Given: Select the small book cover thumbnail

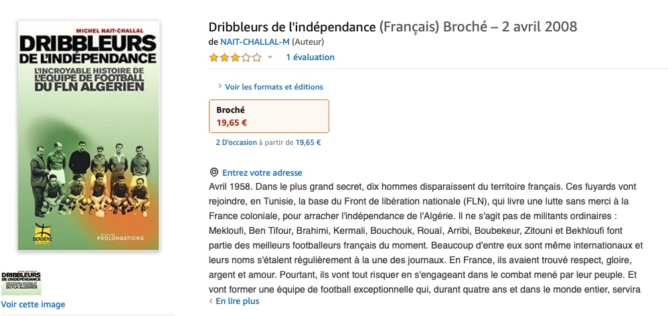Looking at the screenshot, I should coord(21,281).
